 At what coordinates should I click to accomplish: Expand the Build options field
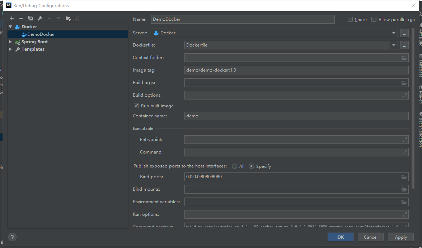(404, 95)
